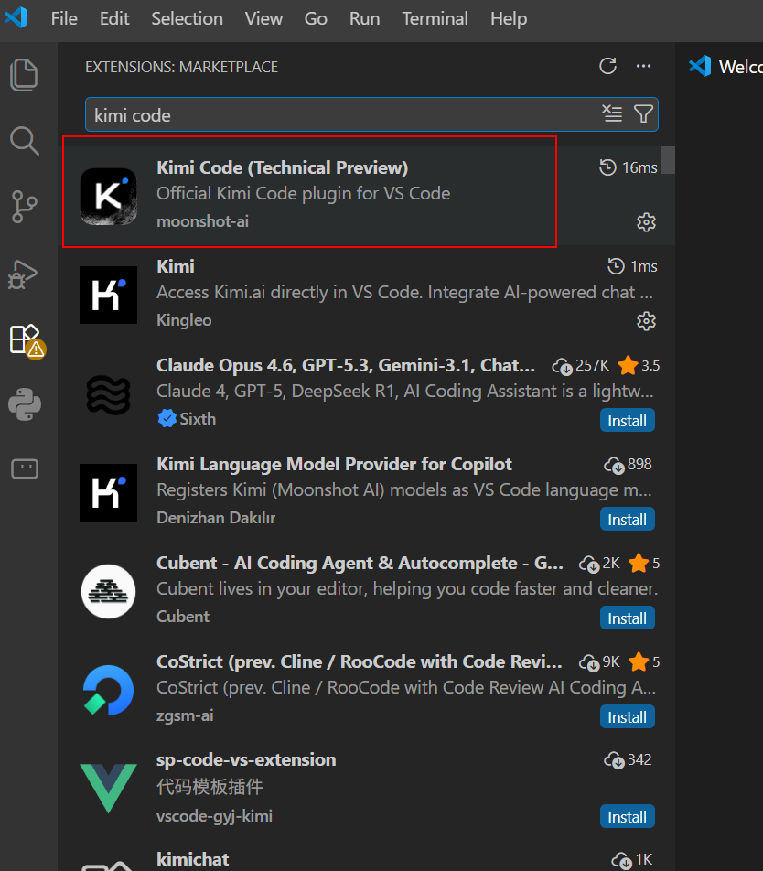The image size is (763, 871).
Task: Install the sp-code-vs-extension
Action: 627,816
